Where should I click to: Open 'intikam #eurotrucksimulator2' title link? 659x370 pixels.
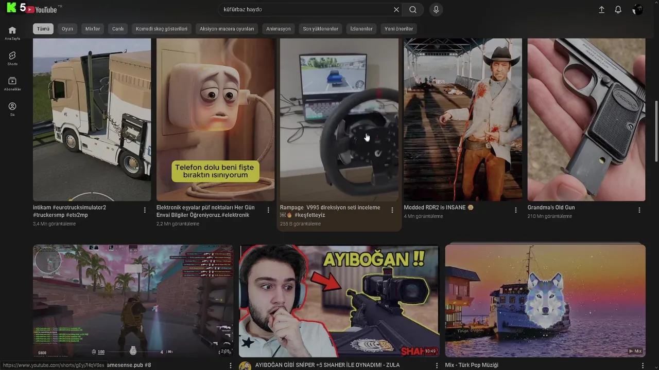coord(70,211)
